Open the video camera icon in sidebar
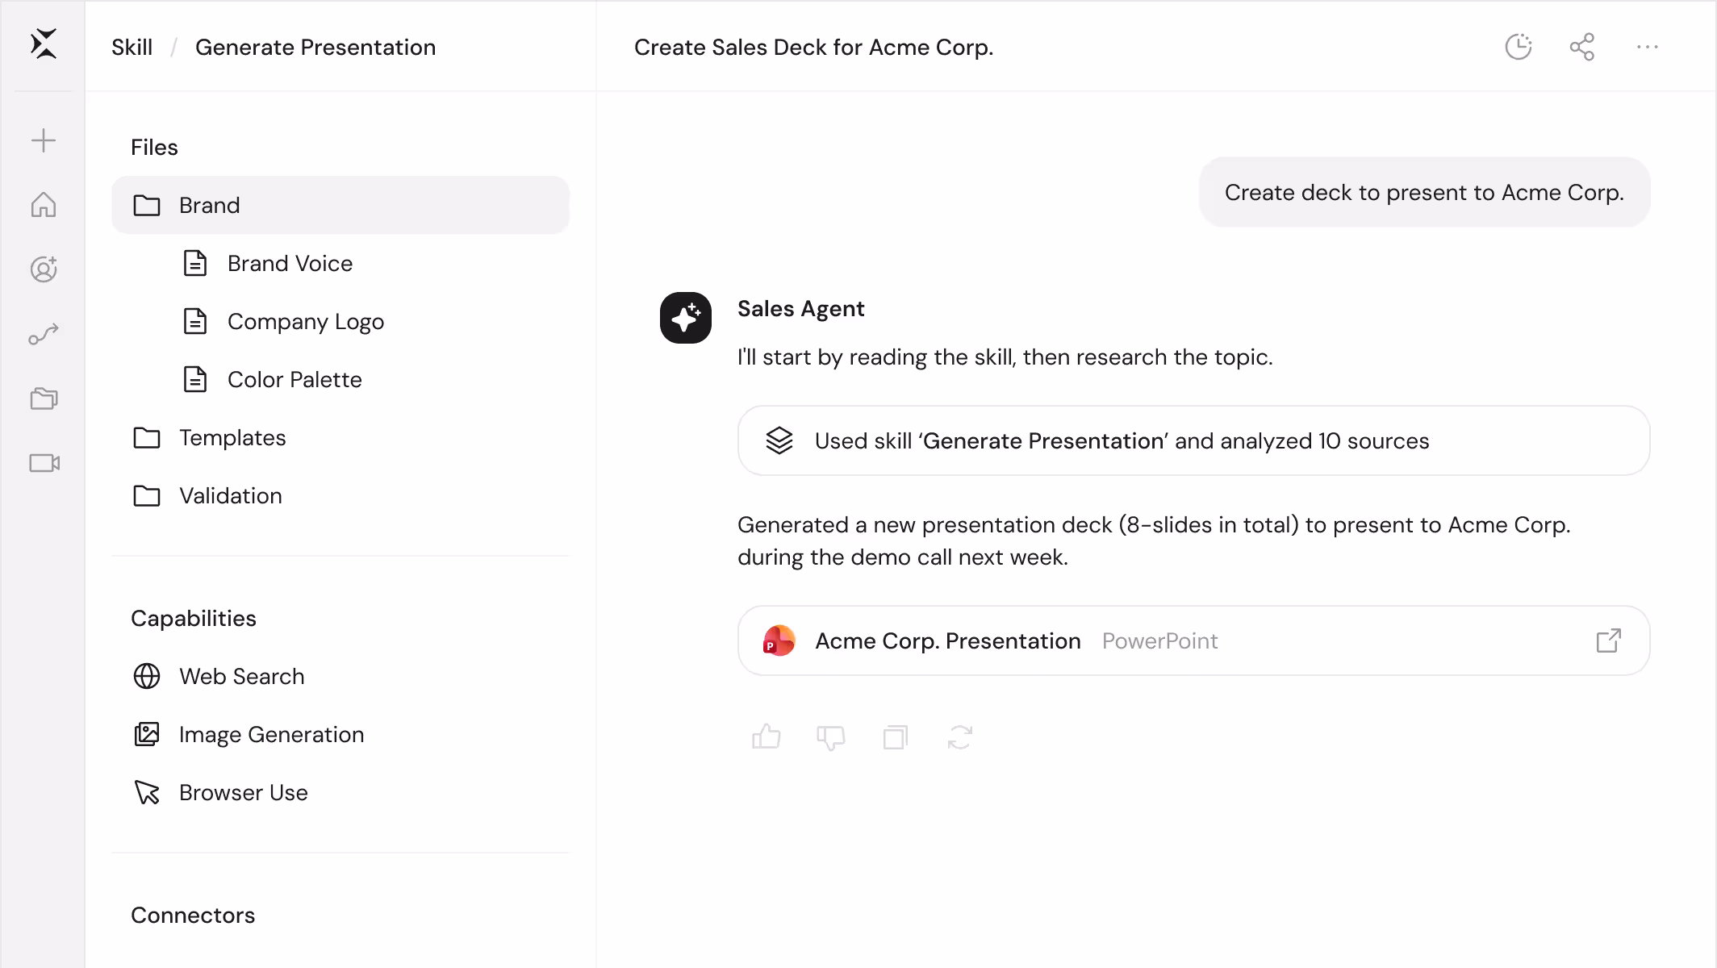The height and width of the screenshot is (968, 1717). [44, 463]
